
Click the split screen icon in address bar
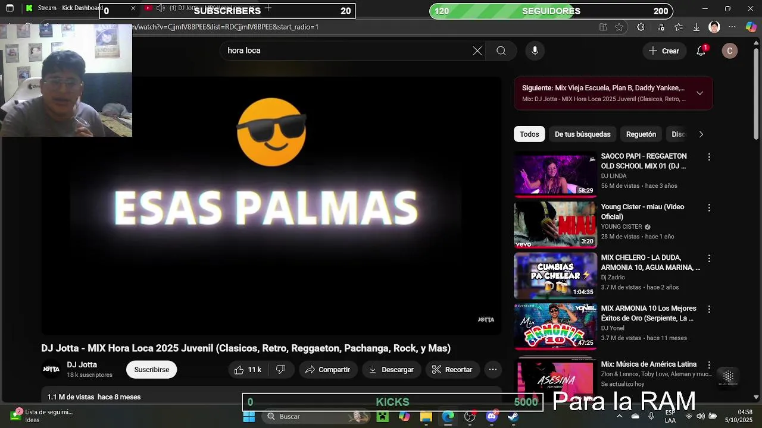[603, 27]
